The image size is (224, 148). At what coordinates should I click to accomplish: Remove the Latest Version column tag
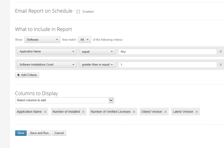click(197, 112)
